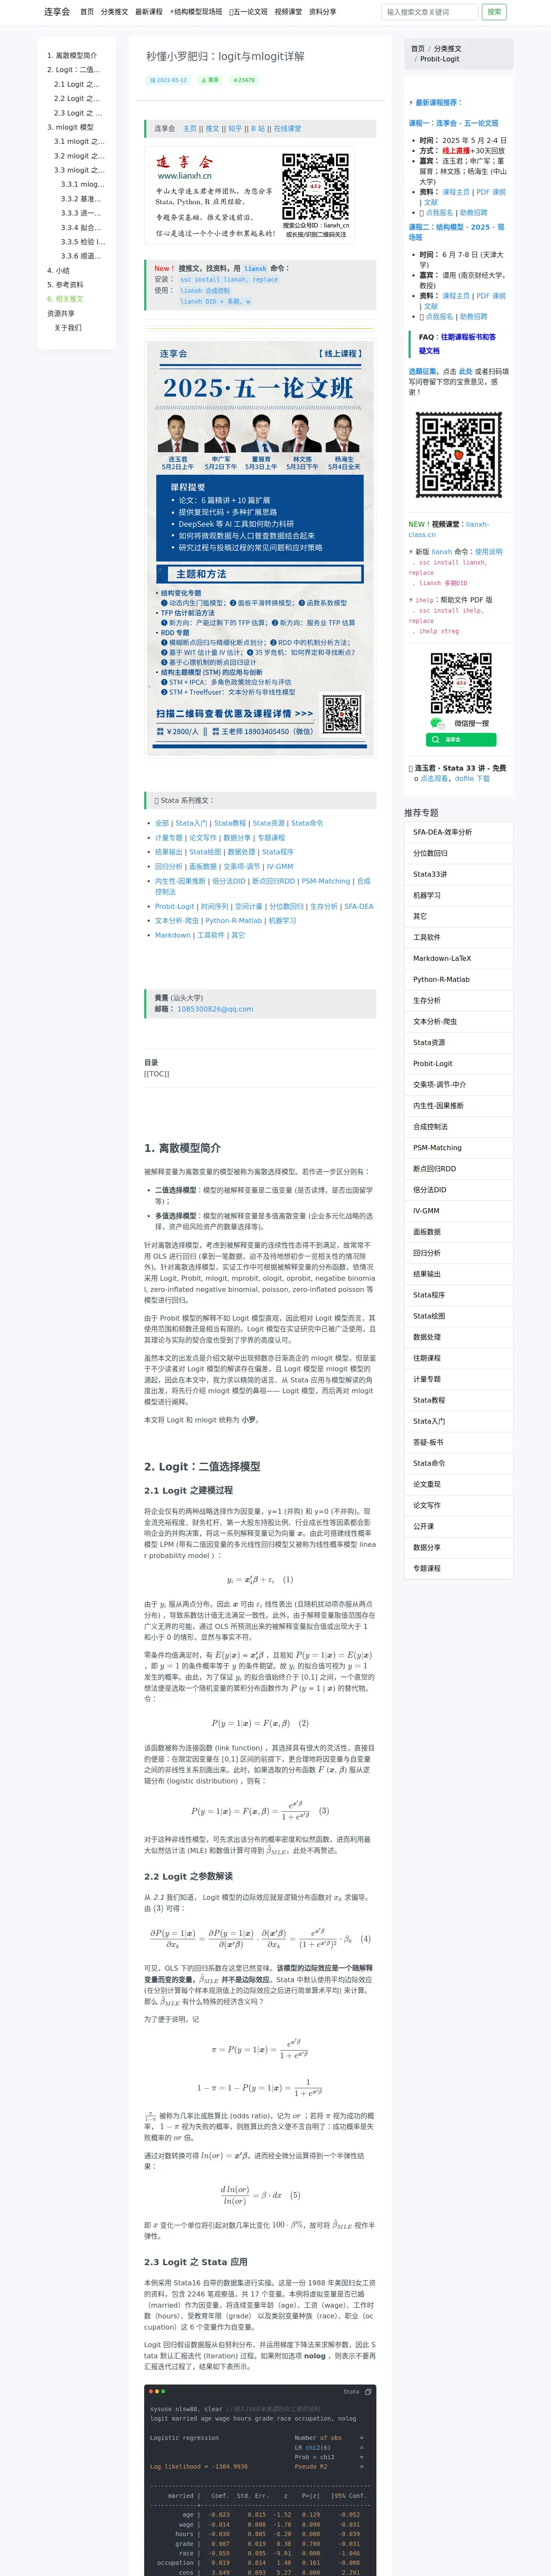
Task: Open 推荐专题 item 论文重现
Action: (x=459, y=1484)
